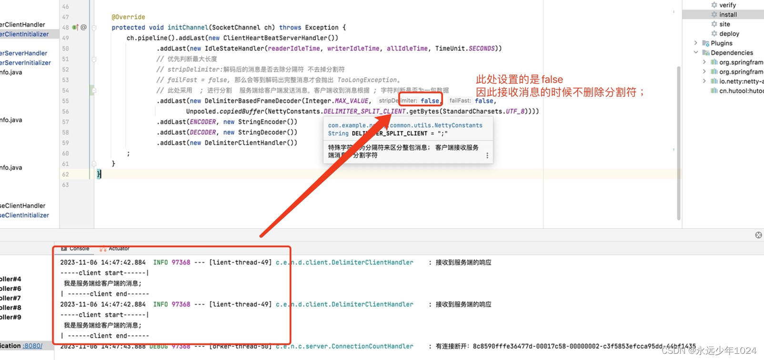The image size is (764, 360).
Task: Open the :8080/ application link
Action: pyautogui.click(x=32, y=346)
